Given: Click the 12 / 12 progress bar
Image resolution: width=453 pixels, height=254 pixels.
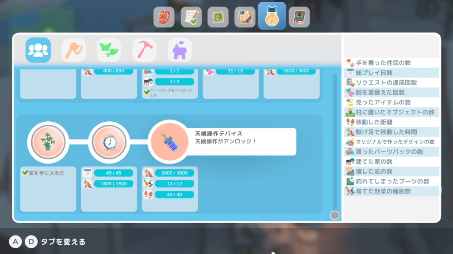Looking at the screenshot, I should click(174, 184).
